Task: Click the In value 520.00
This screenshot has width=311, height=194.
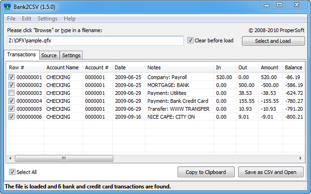Action: [x=224, y=77]
